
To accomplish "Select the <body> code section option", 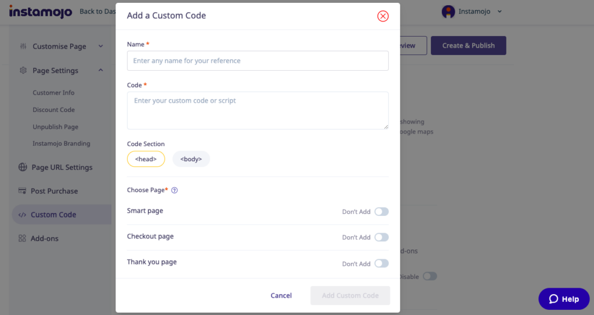I will pyautogui.click(x=191, y=159).
